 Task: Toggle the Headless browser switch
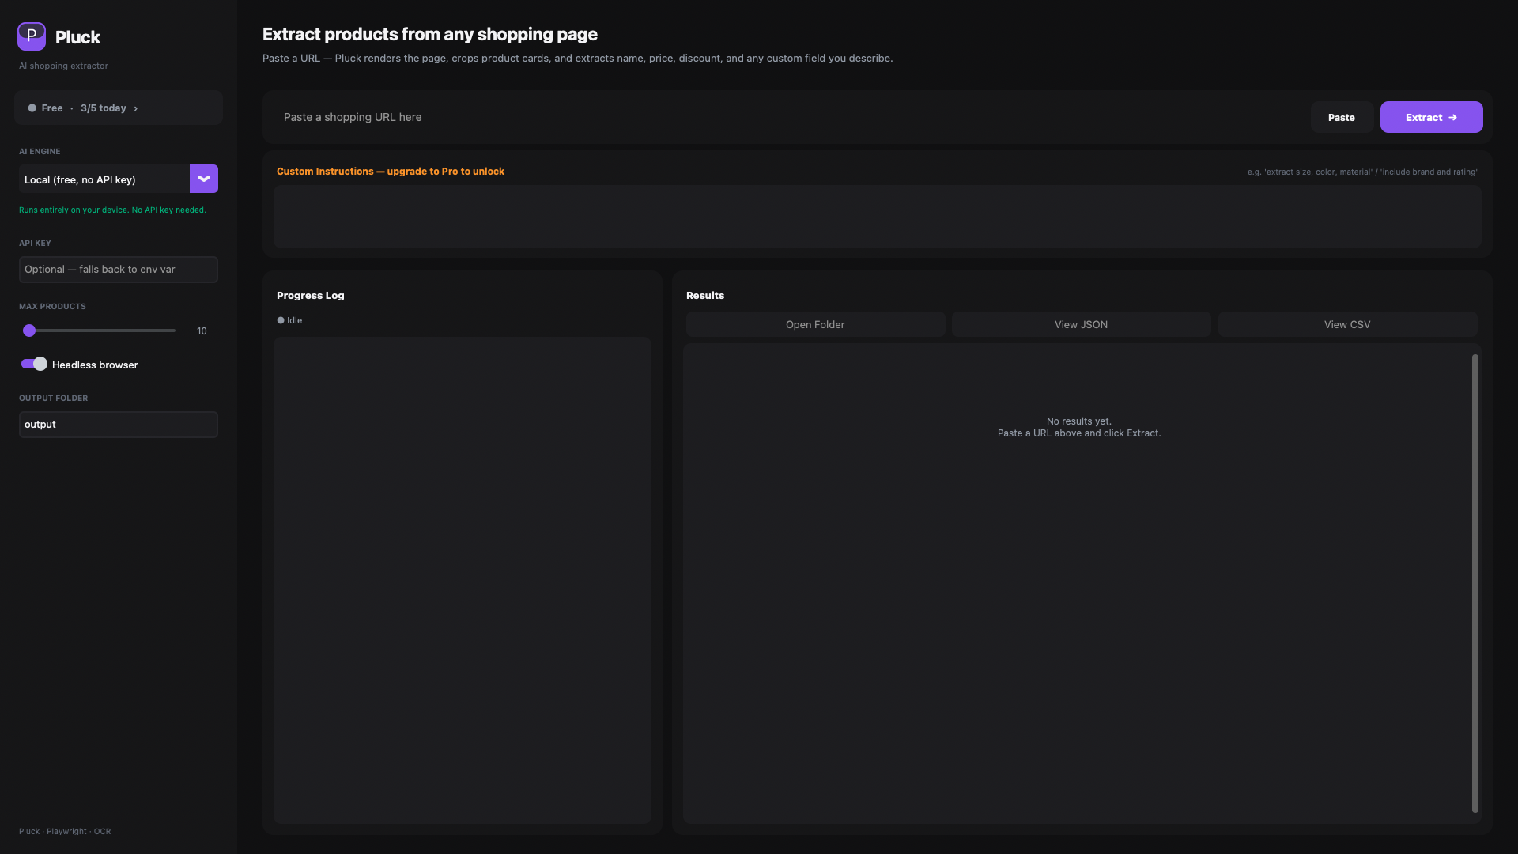point(34,364)
